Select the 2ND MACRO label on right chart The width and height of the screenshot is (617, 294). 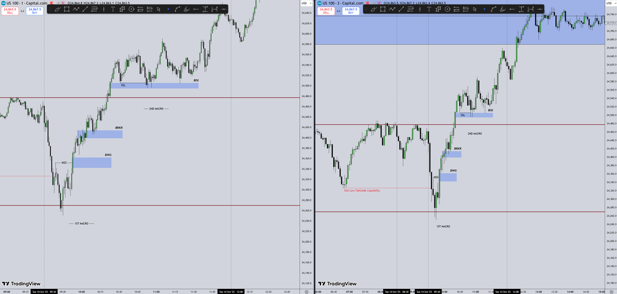point(475,134)
